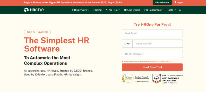Click the Login user icon

tap(175, 2)
